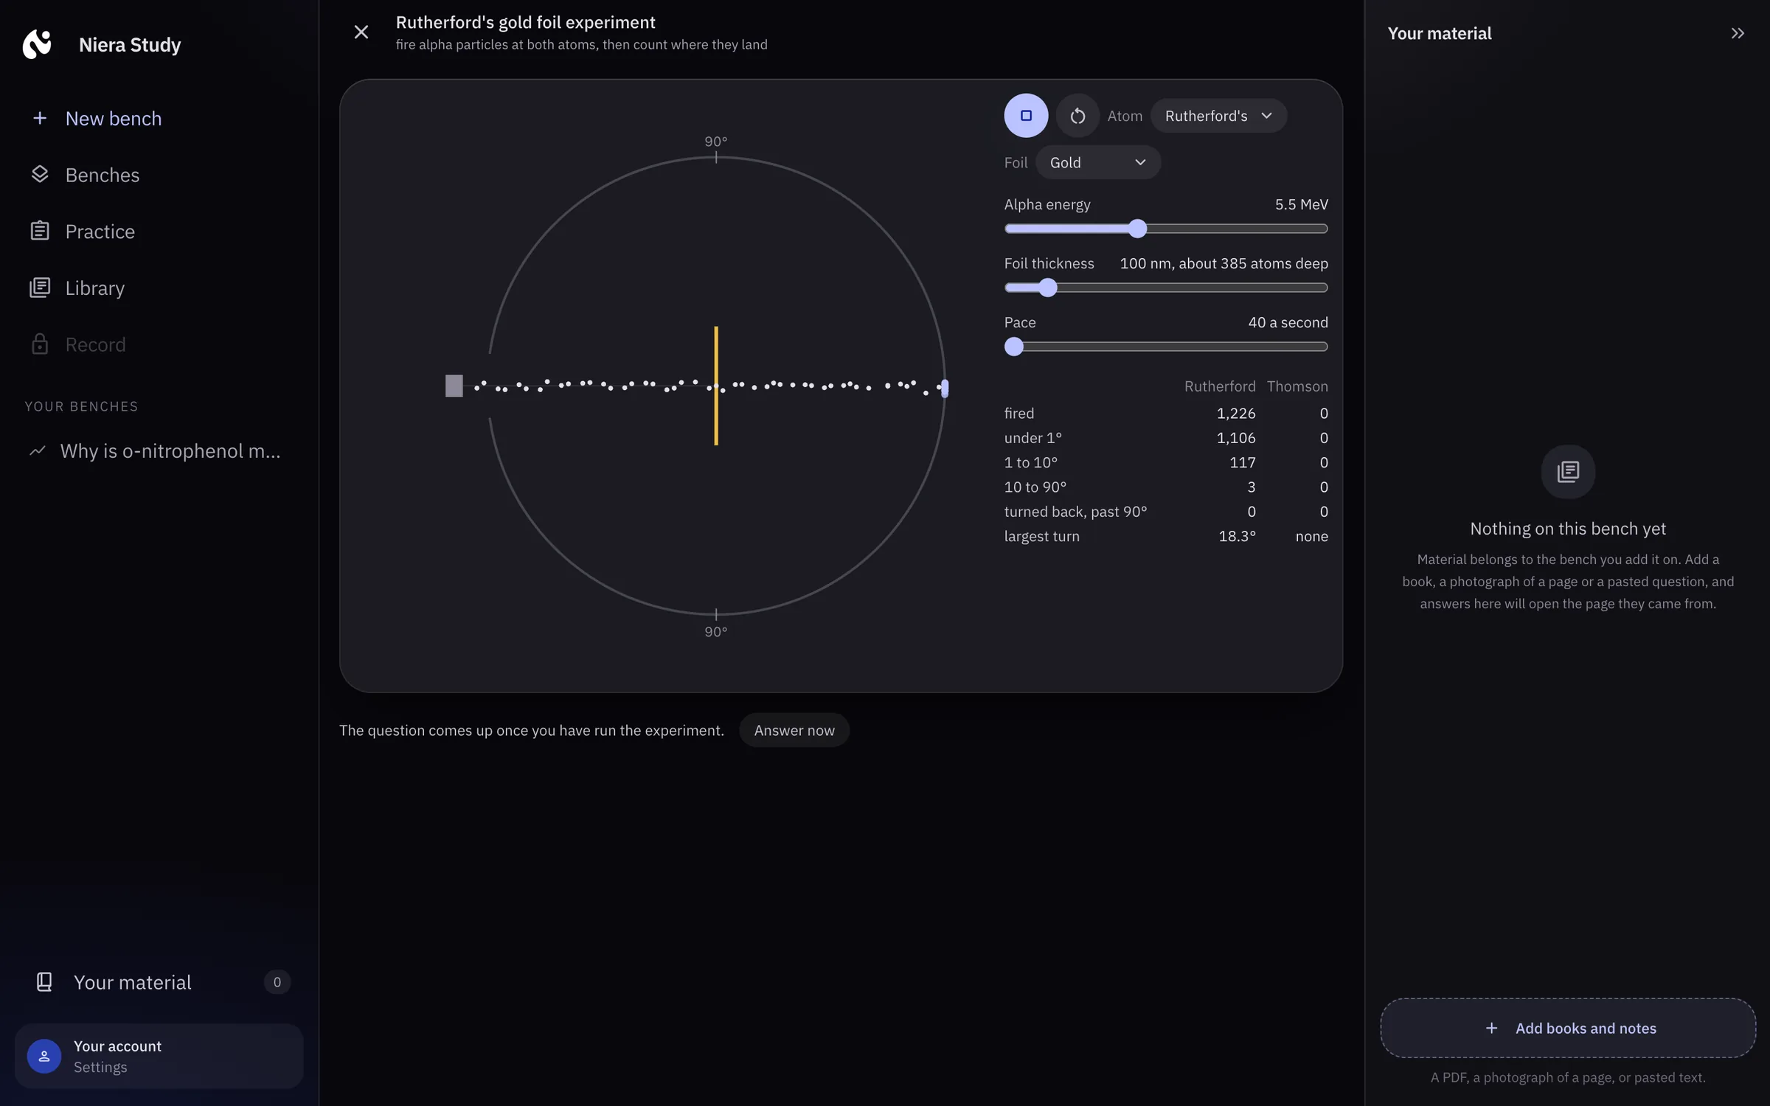Click the Niera Study logo icon
Image resolution: width=1770 pixels, height=1106 pixels.
pyautogui.click(x=37, y=44)
